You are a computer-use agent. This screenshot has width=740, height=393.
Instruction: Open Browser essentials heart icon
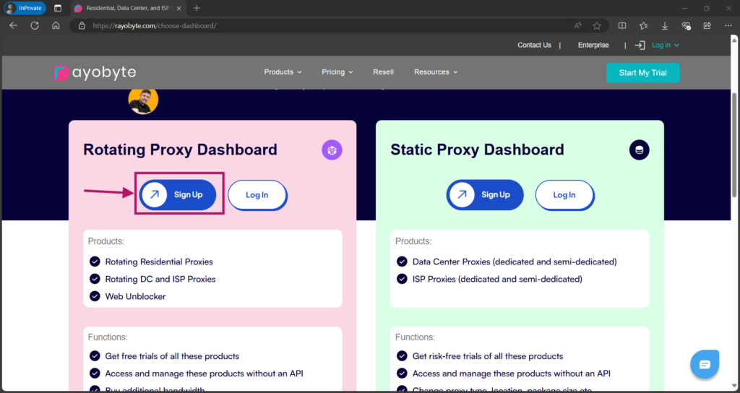coord(687,25)
